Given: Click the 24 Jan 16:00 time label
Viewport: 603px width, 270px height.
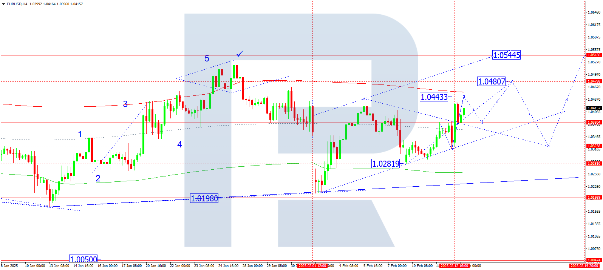Looking at the screenshot, I should point(228,266).
